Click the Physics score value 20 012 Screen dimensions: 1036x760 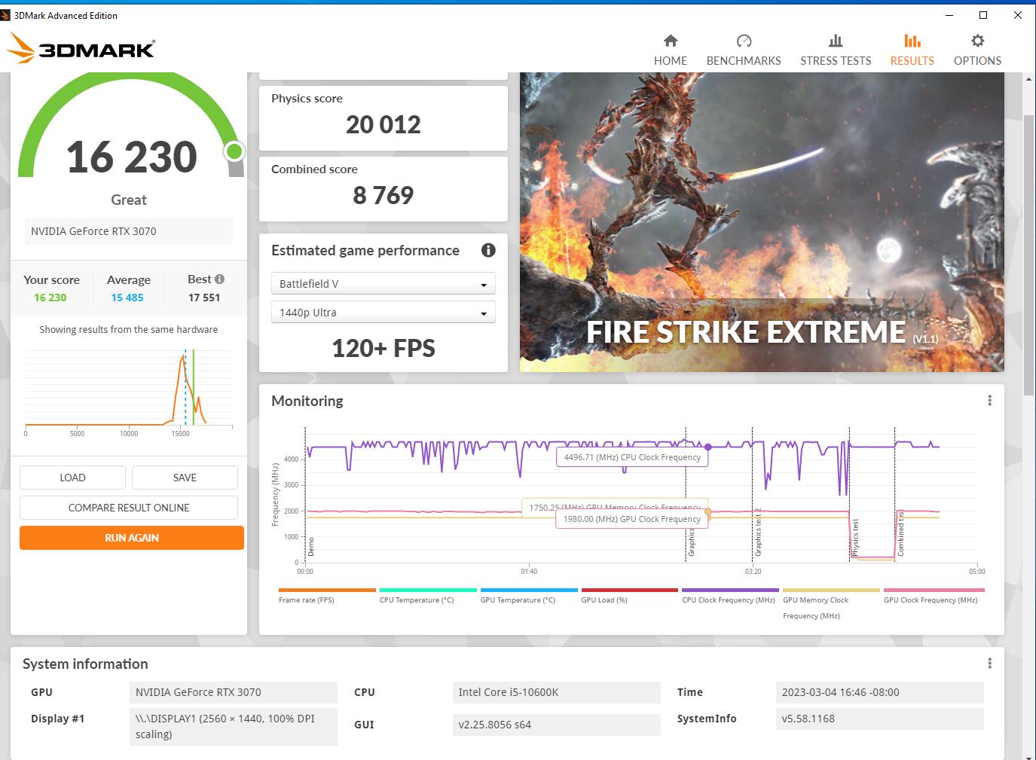(384, 124)
